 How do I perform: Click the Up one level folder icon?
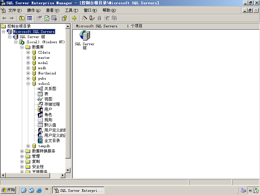tap(22, 18)
